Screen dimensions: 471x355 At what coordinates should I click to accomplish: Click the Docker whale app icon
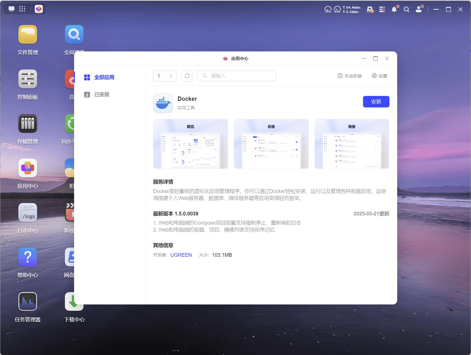163,103
